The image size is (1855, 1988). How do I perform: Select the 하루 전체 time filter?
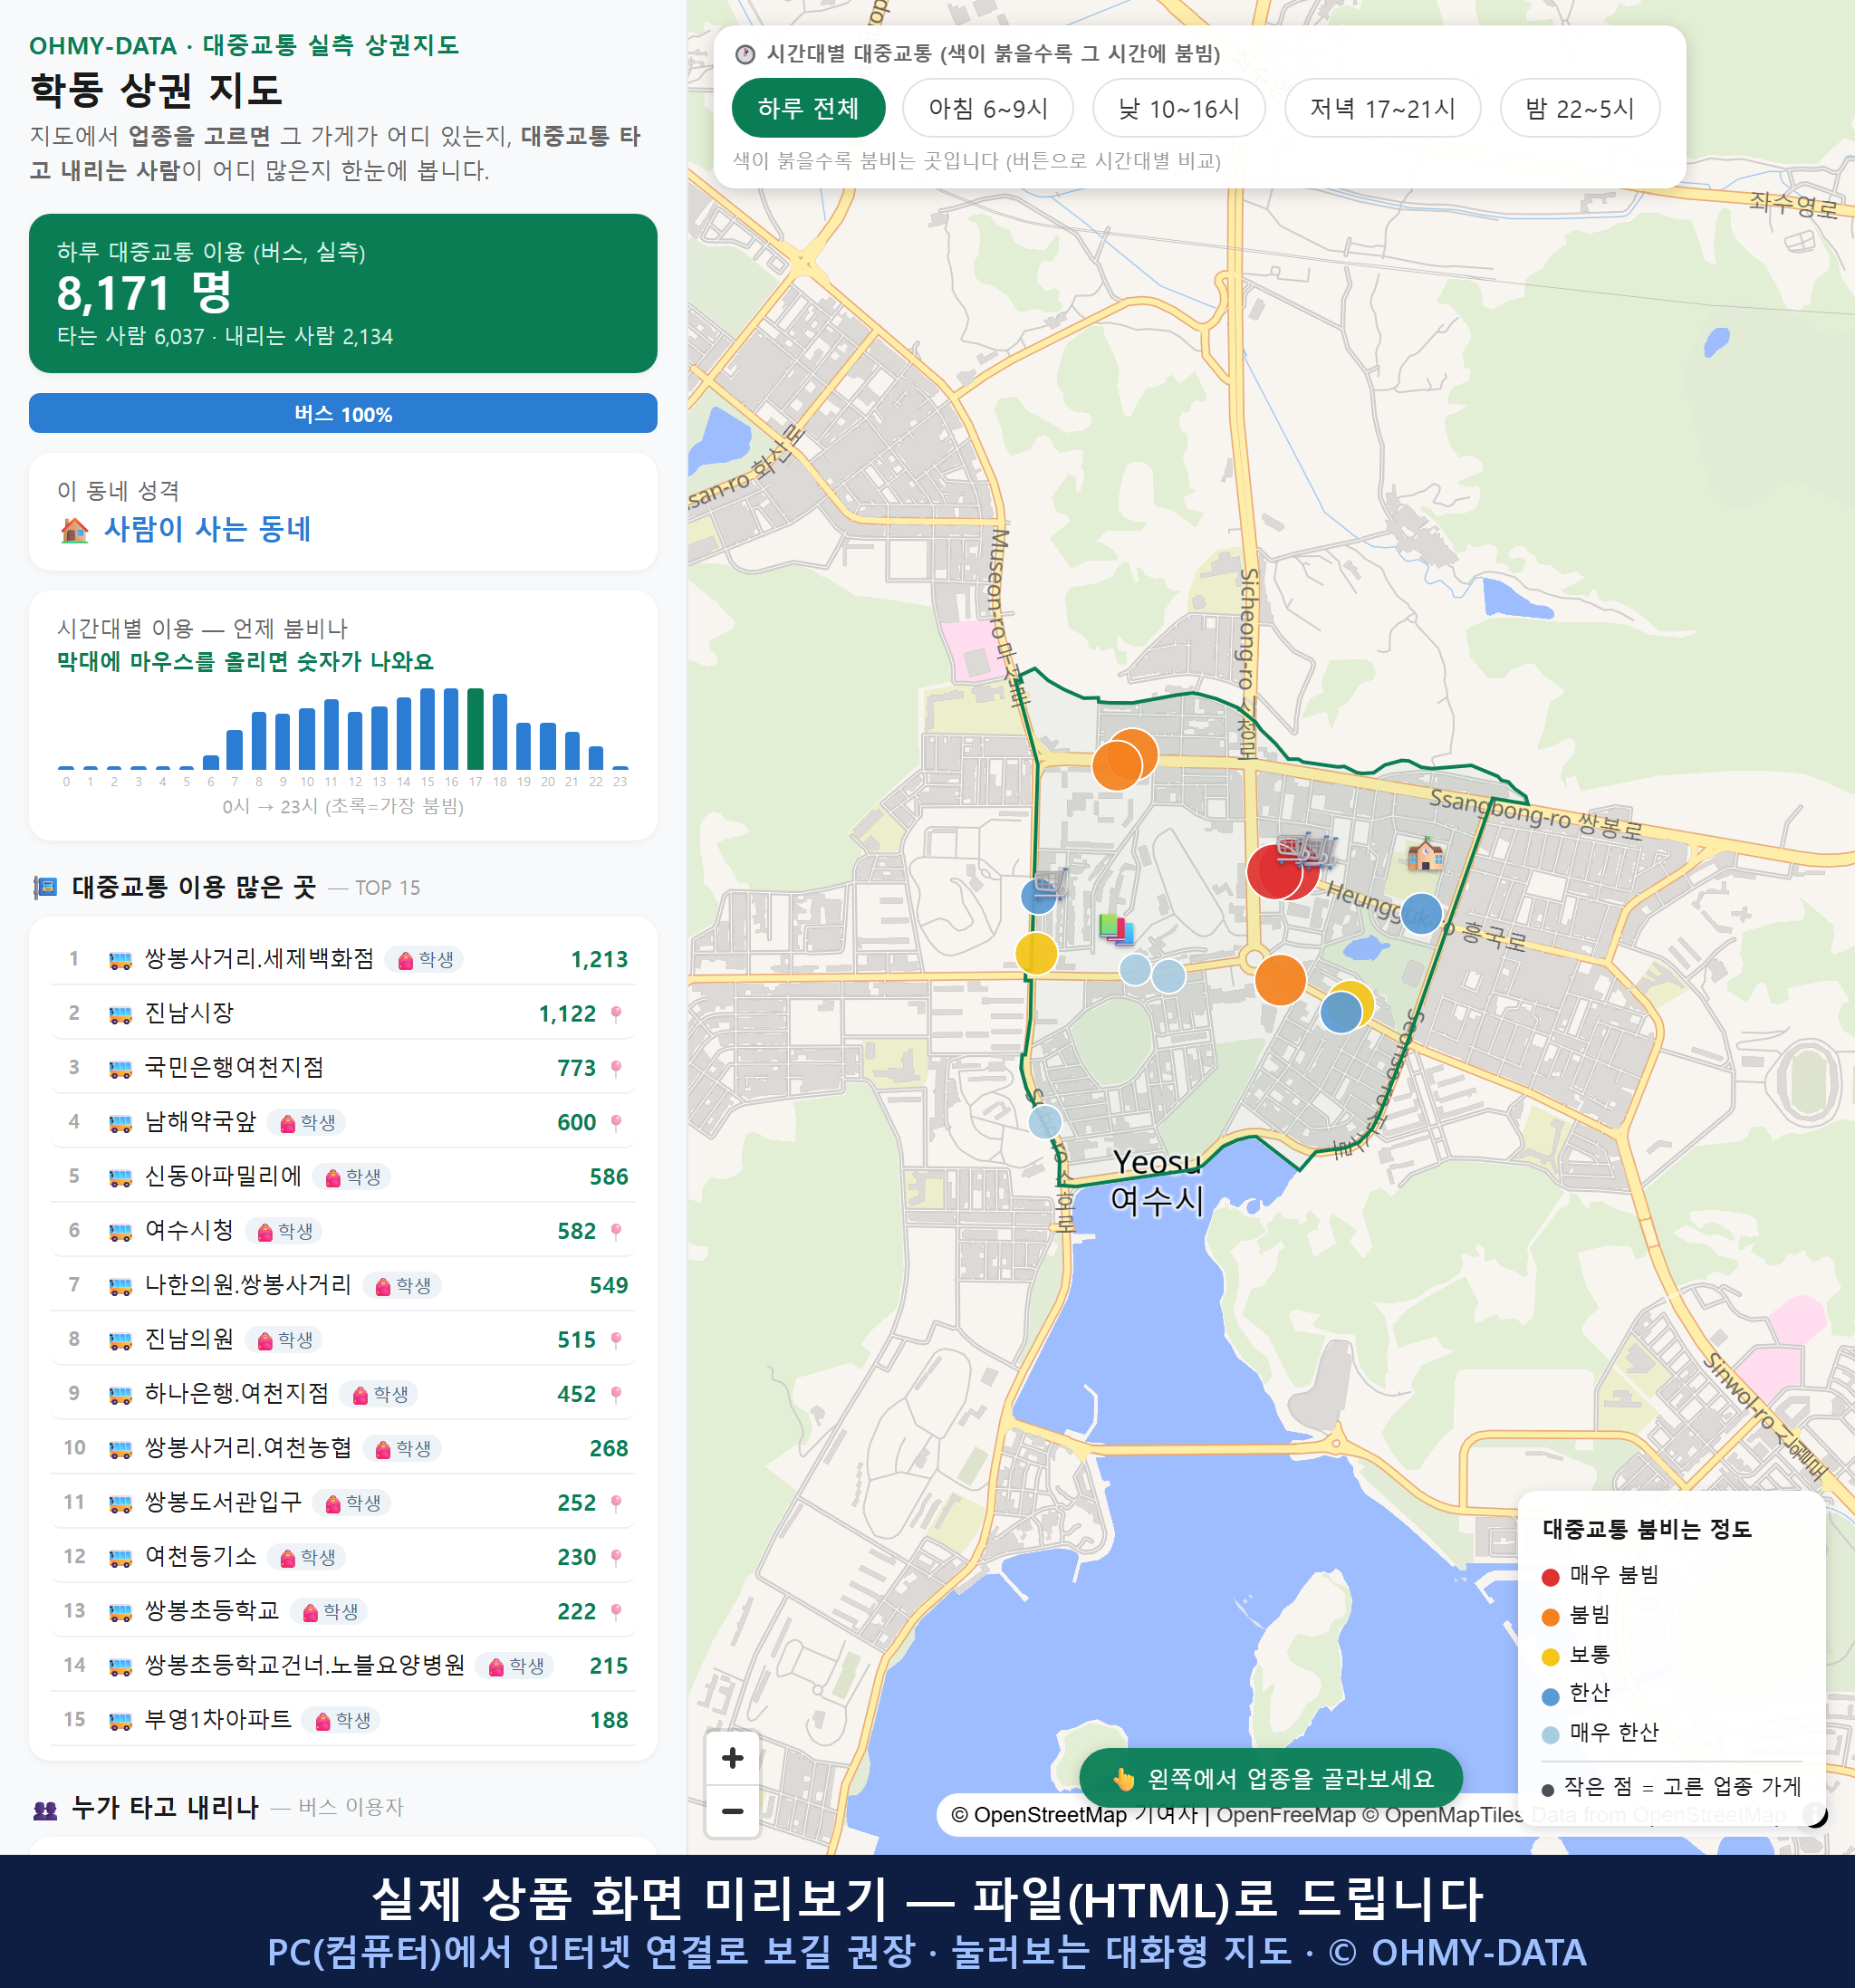(x=808, y=108)
